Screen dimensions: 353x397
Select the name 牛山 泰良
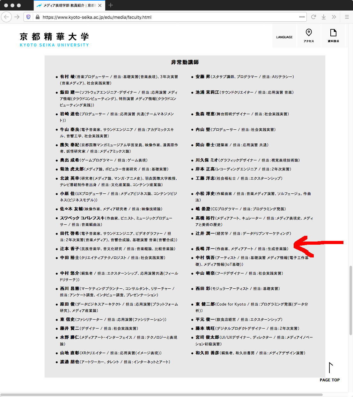point(70,130)
